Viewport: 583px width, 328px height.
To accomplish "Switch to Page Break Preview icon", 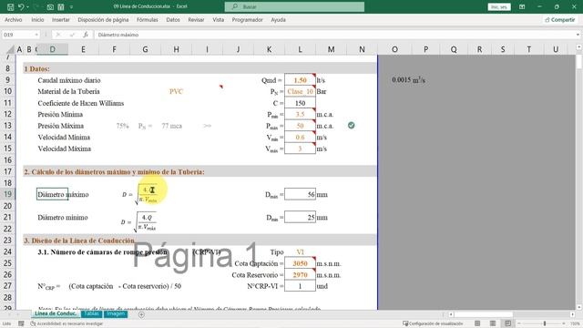I will coord(507,323).
